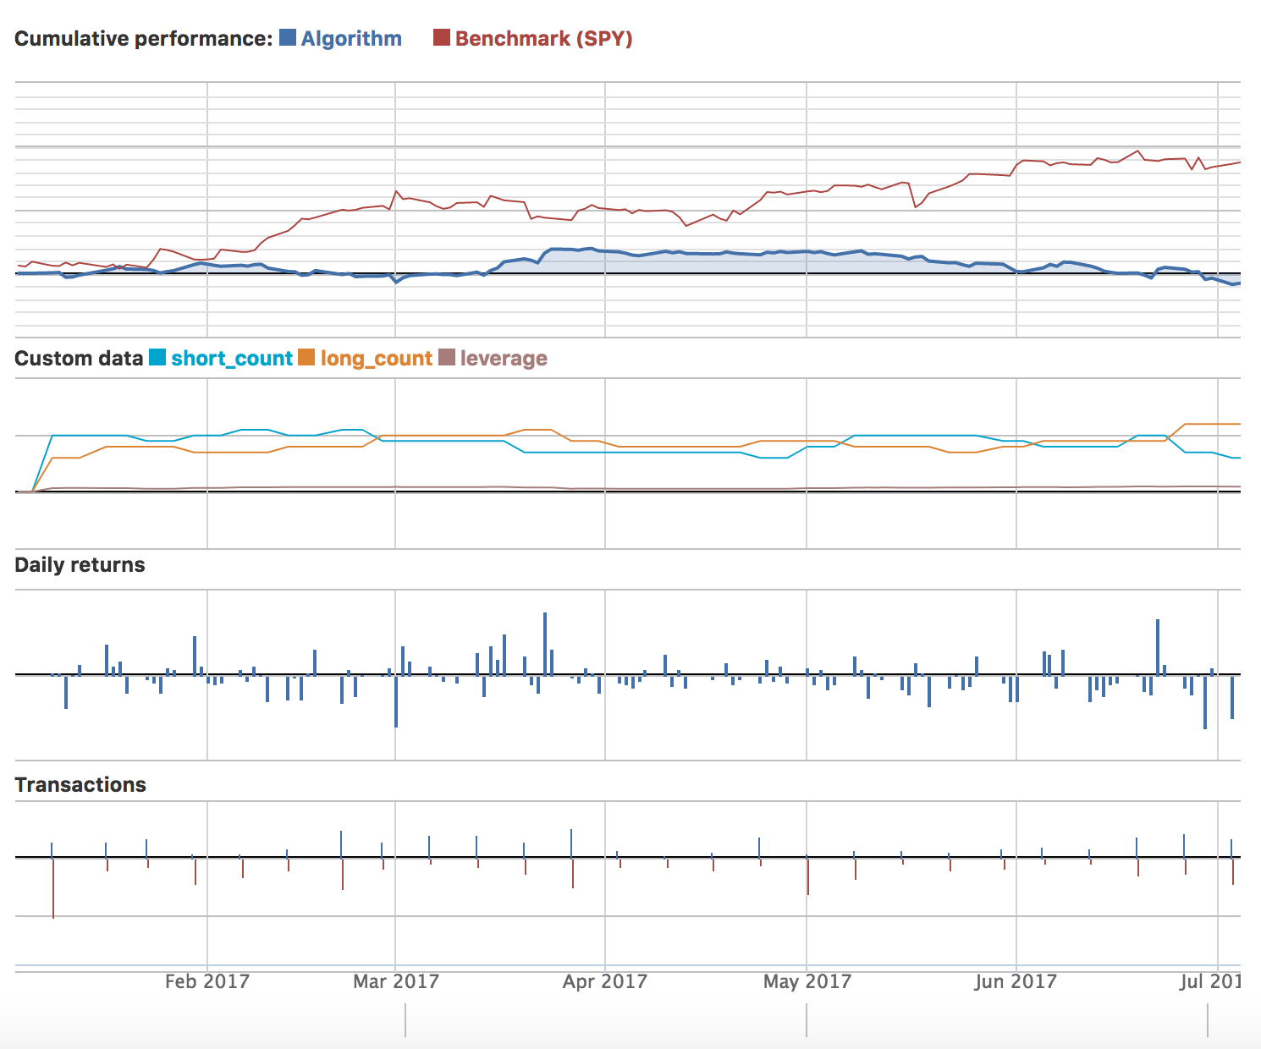Viewport: 1261px width, 1049px height.
Task: Click the range marker below May 2017
Action: click(807, 1020)
